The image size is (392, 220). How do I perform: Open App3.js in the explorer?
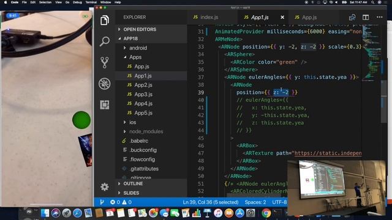click(x=151, y=94)
